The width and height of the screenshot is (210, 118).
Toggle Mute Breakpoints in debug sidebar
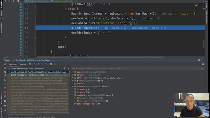click(5, 96)
